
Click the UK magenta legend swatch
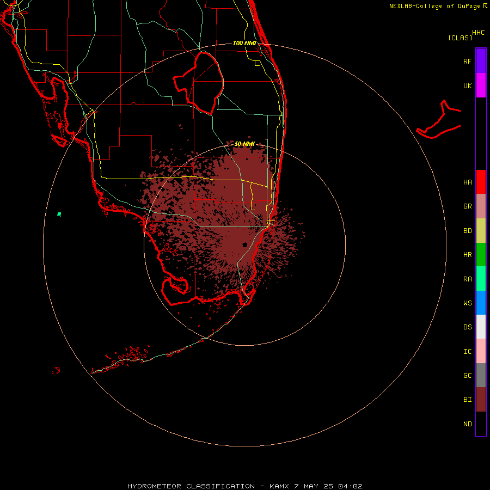pos(481,85)
